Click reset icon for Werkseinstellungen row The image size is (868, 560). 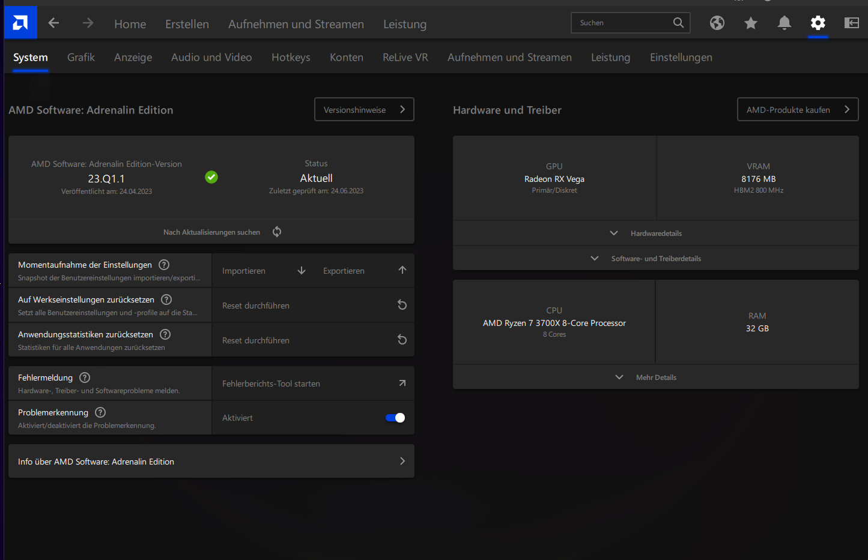click(402, 305)
